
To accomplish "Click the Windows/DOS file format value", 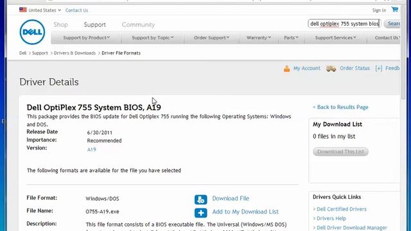I will [102, 198].
